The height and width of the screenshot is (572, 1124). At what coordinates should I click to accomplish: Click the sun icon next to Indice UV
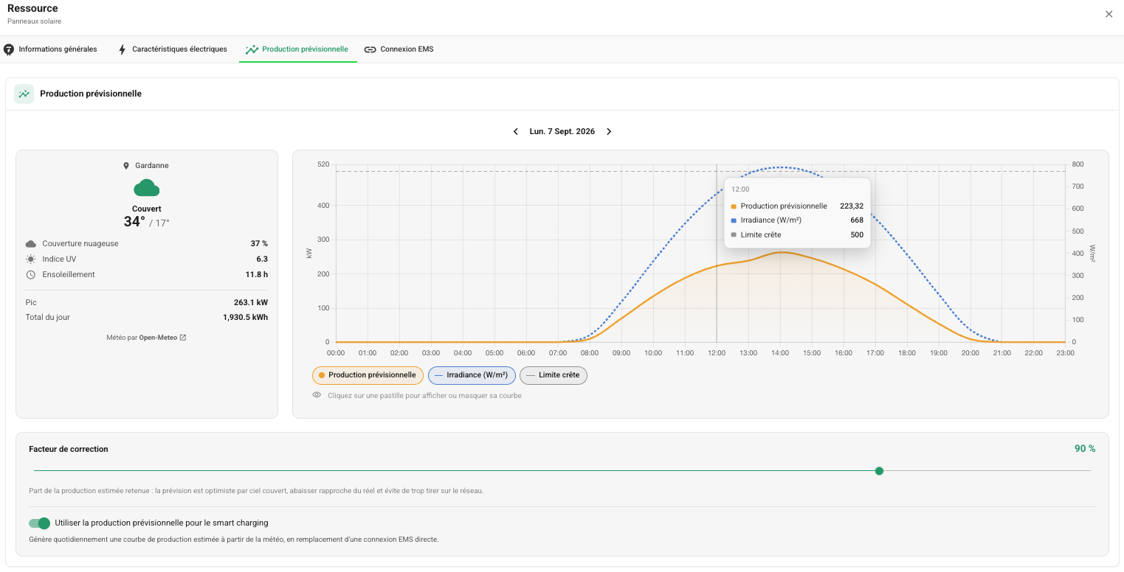(x=30, y=259)
